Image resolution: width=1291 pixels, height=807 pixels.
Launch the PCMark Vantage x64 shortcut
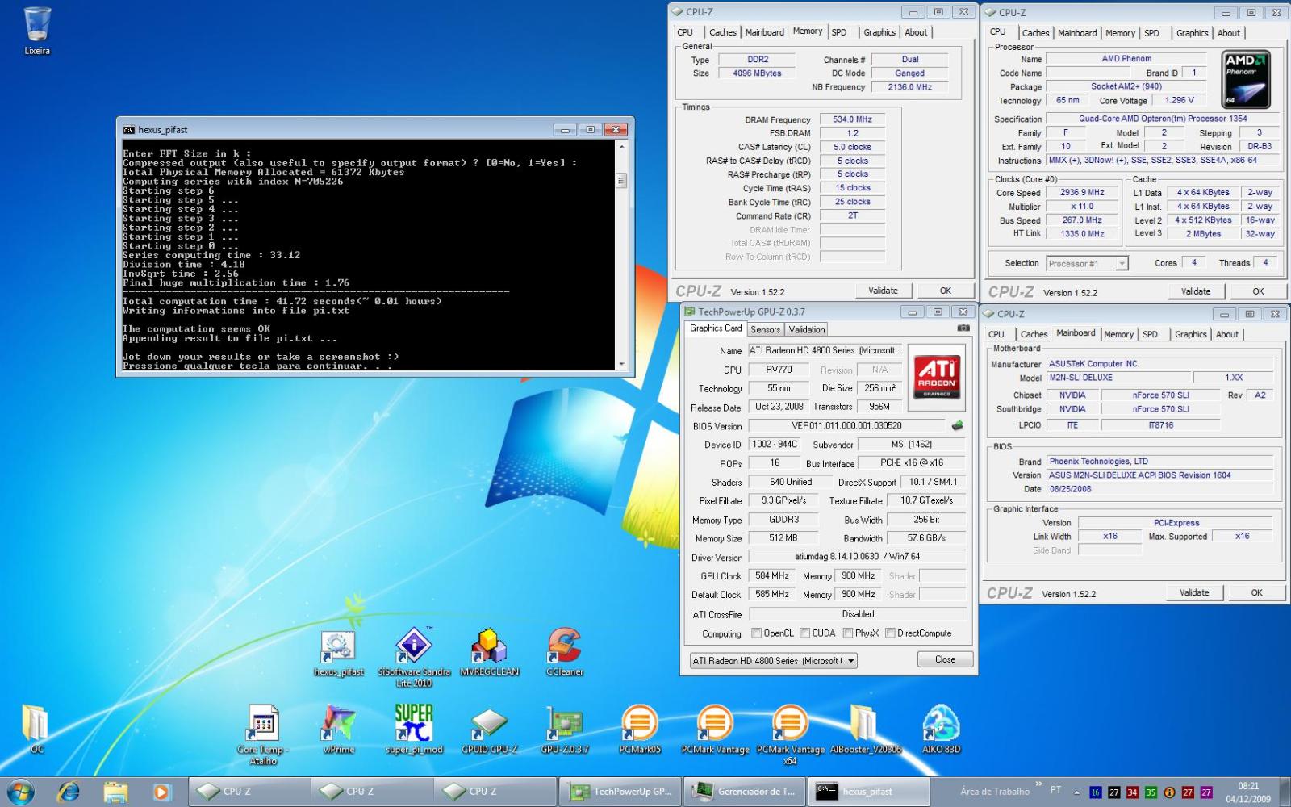pos(790,734)
